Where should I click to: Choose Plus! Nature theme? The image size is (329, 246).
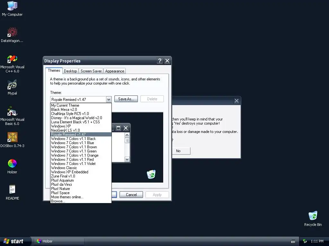tap(81, 189)
